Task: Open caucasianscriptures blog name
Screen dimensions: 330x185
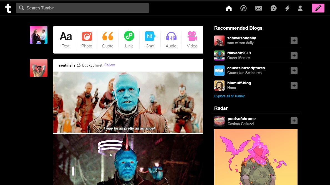Action: coord(246,68)
